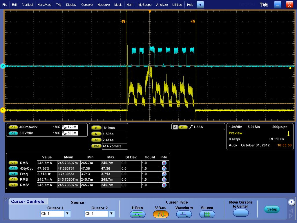Viewport: 297px width, 223px height.
Task: Toggle the C1 channel badge at 400mA/div
Action: click(x=13, y=127)
